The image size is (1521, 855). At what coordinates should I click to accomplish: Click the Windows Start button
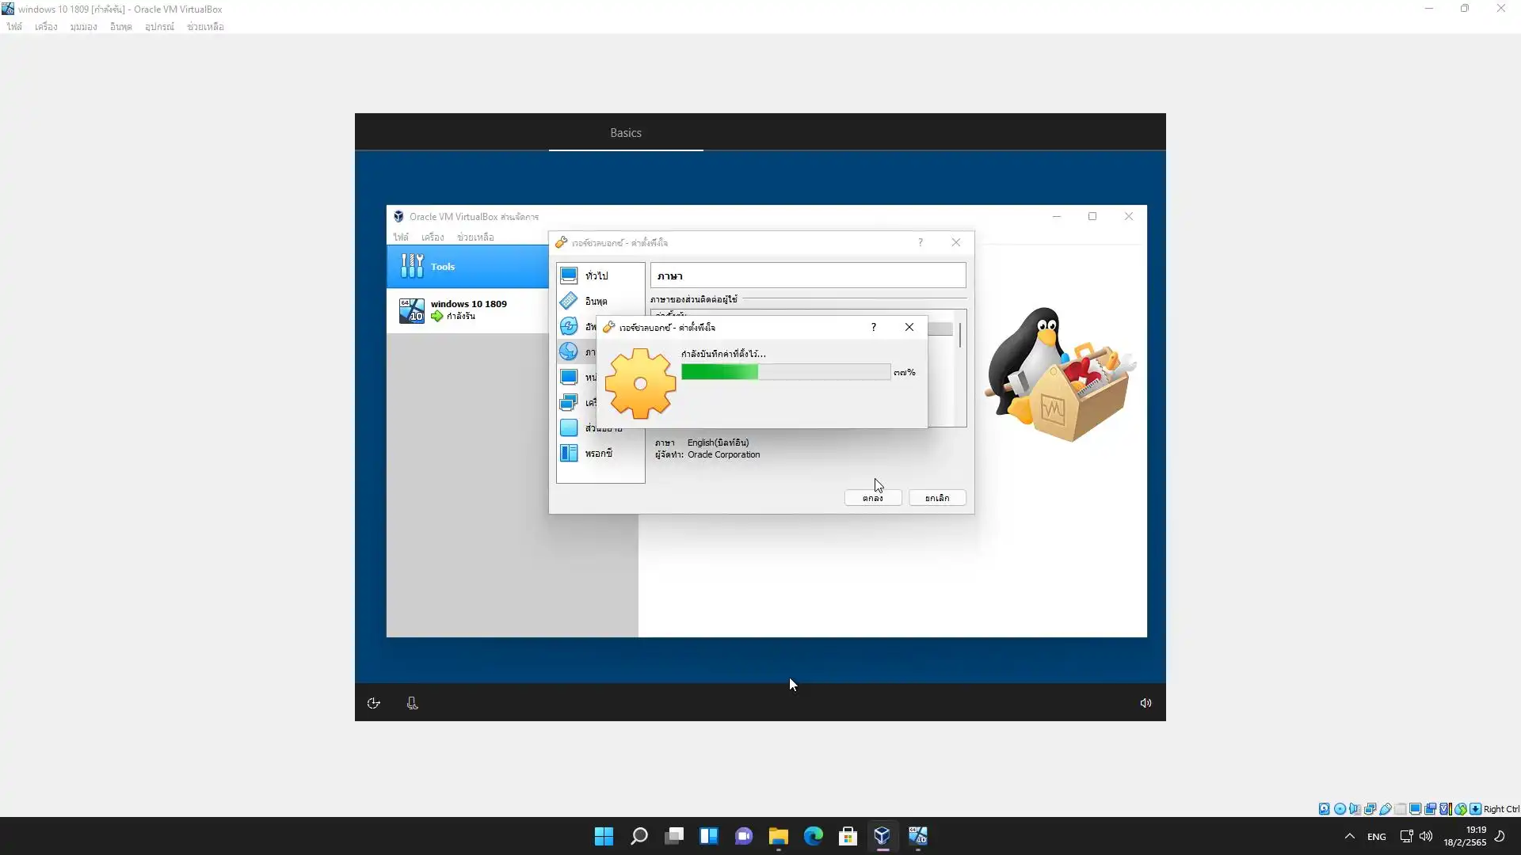[604, 836]
